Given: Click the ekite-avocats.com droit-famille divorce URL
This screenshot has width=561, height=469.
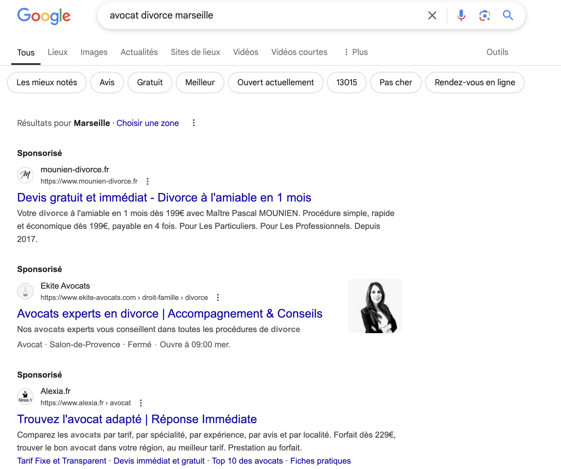Looking at the screenshot, I should (x=124, y=297).
